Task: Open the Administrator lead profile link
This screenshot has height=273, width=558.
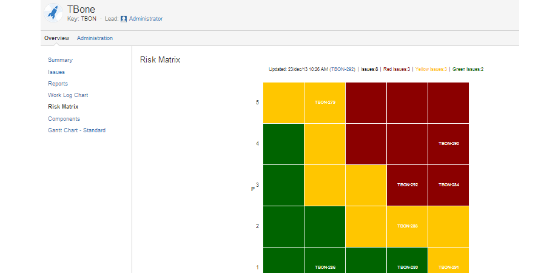Action: [x=146, y=19]
